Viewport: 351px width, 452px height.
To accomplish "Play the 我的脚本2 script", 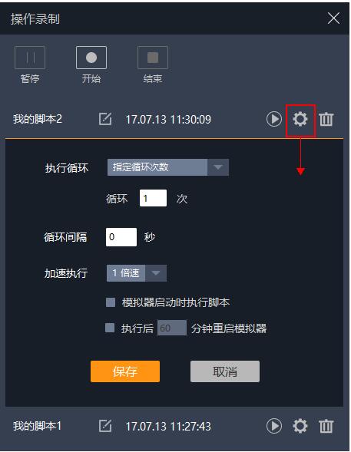I will point(273,119).
